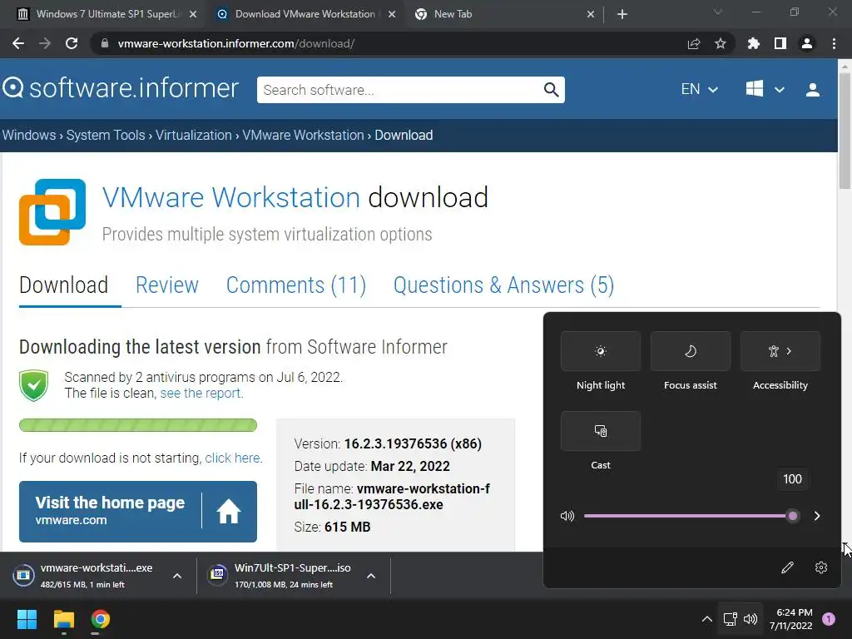Viewport: 852px width, 639px height.
Task: Click the VMware Workstation app logo
Action: [52, 212]
